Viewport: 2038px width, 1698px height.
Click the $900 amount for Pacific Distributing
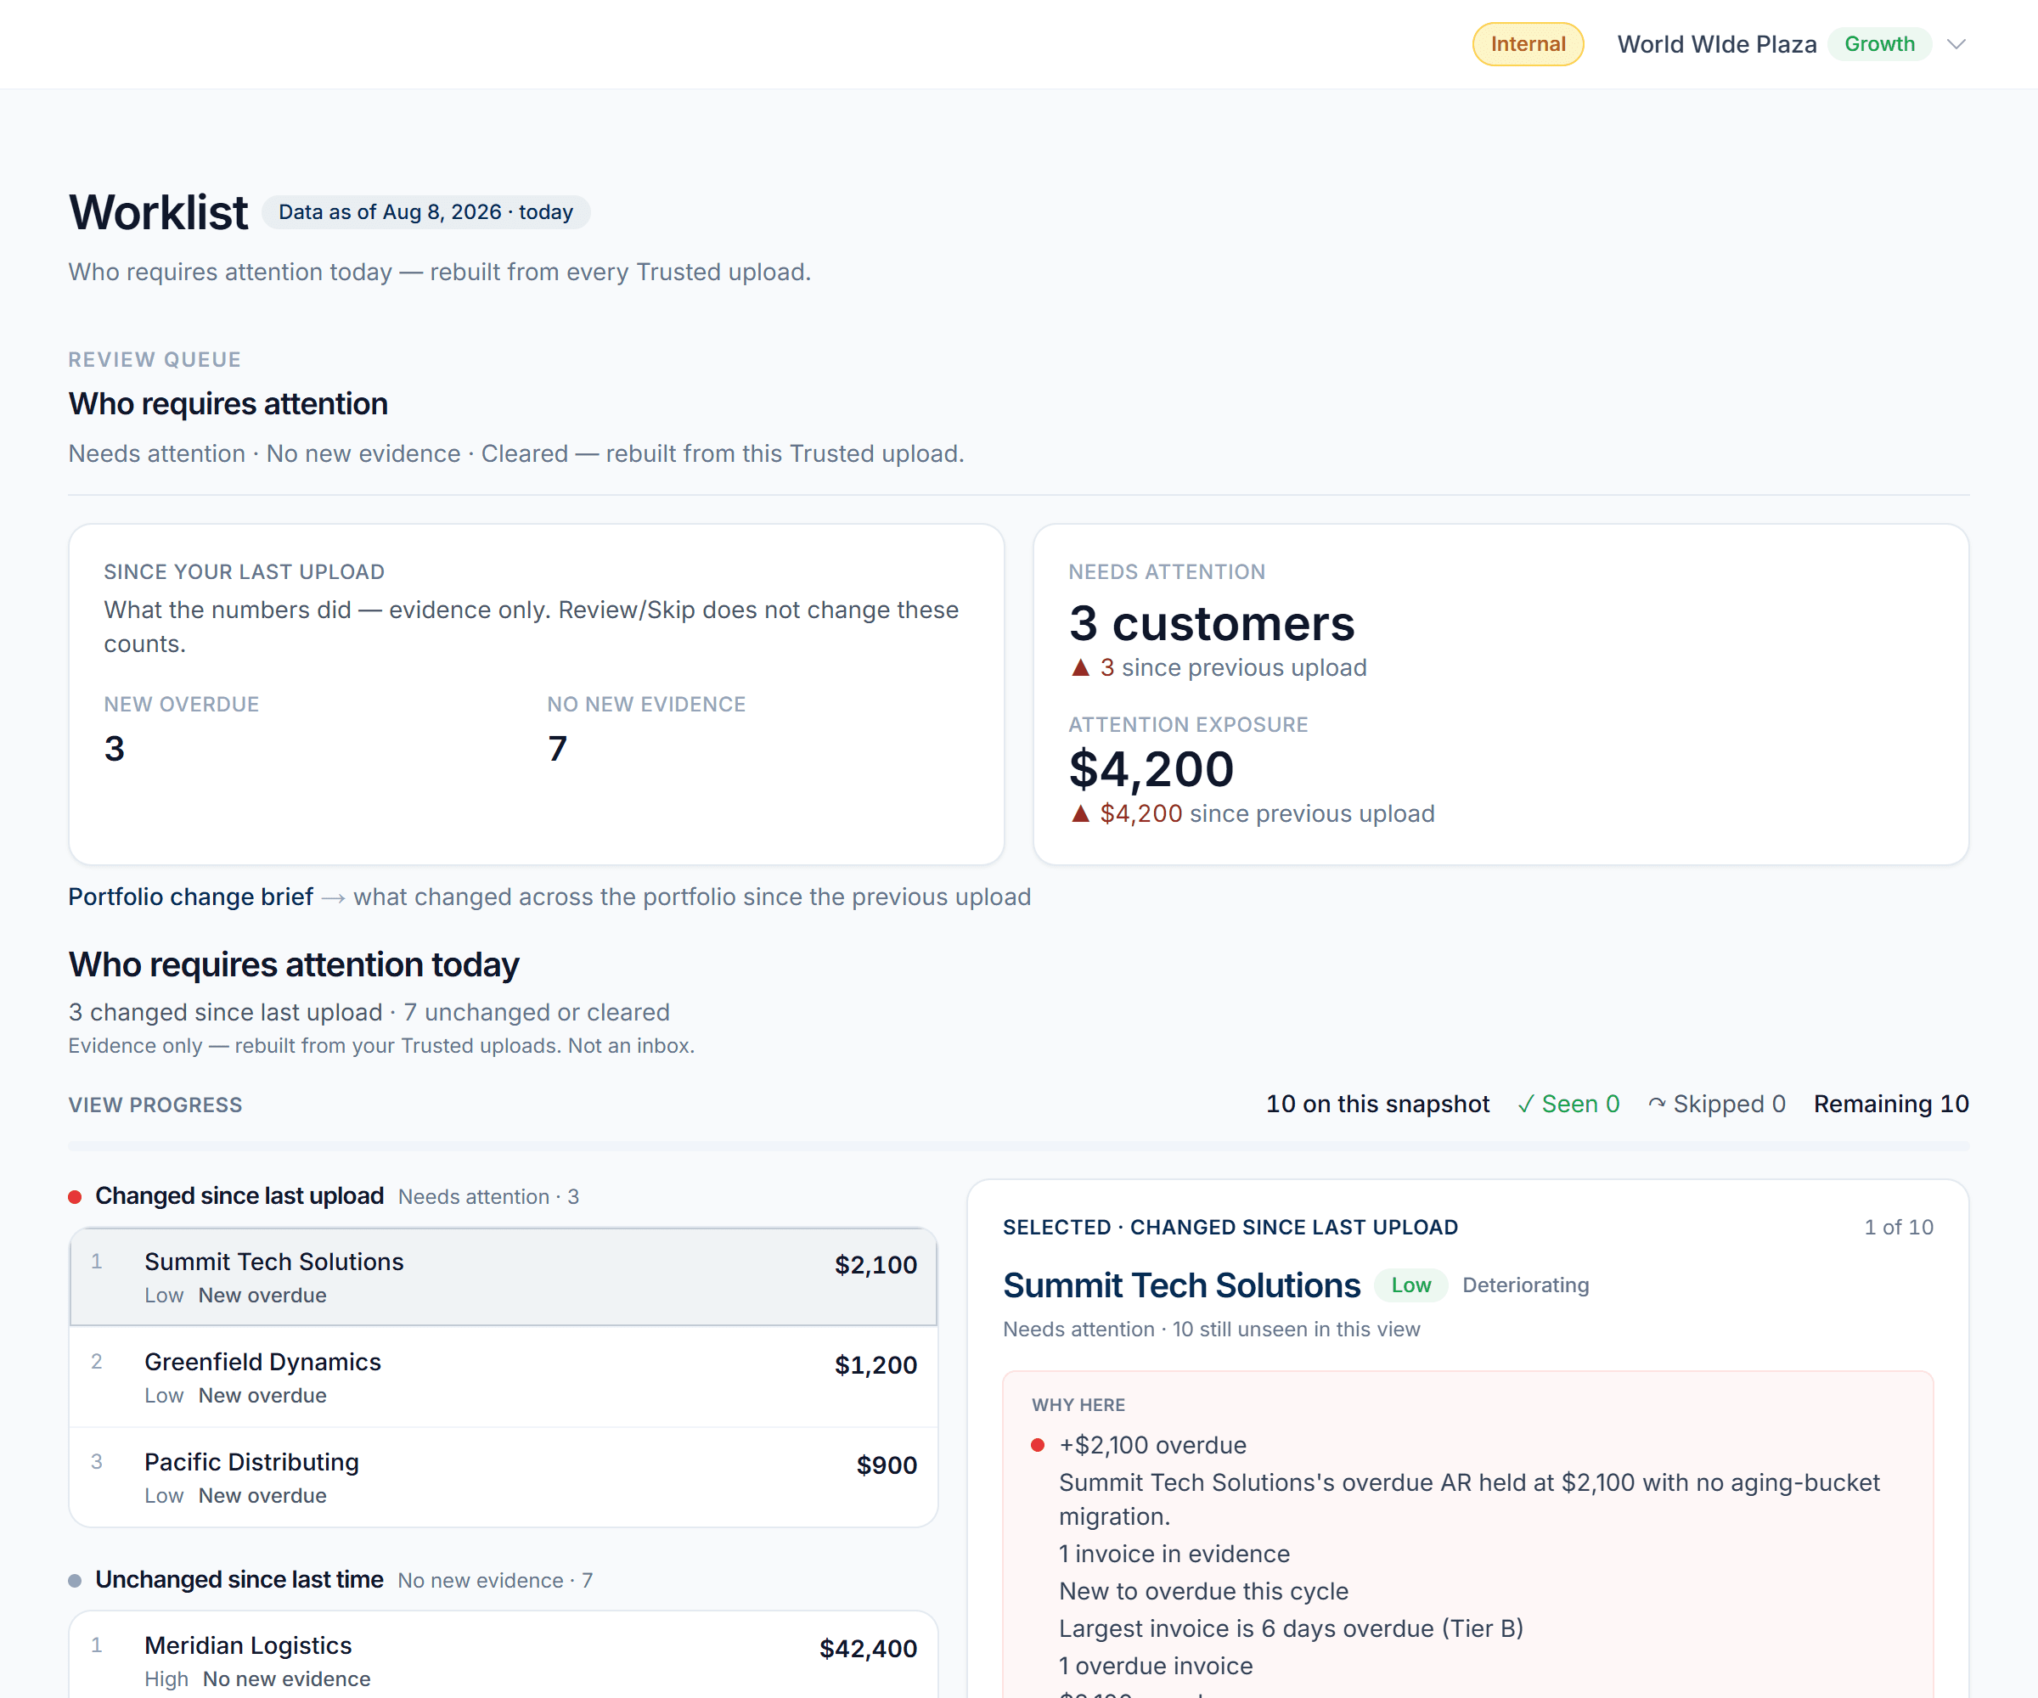point(886,1465)
